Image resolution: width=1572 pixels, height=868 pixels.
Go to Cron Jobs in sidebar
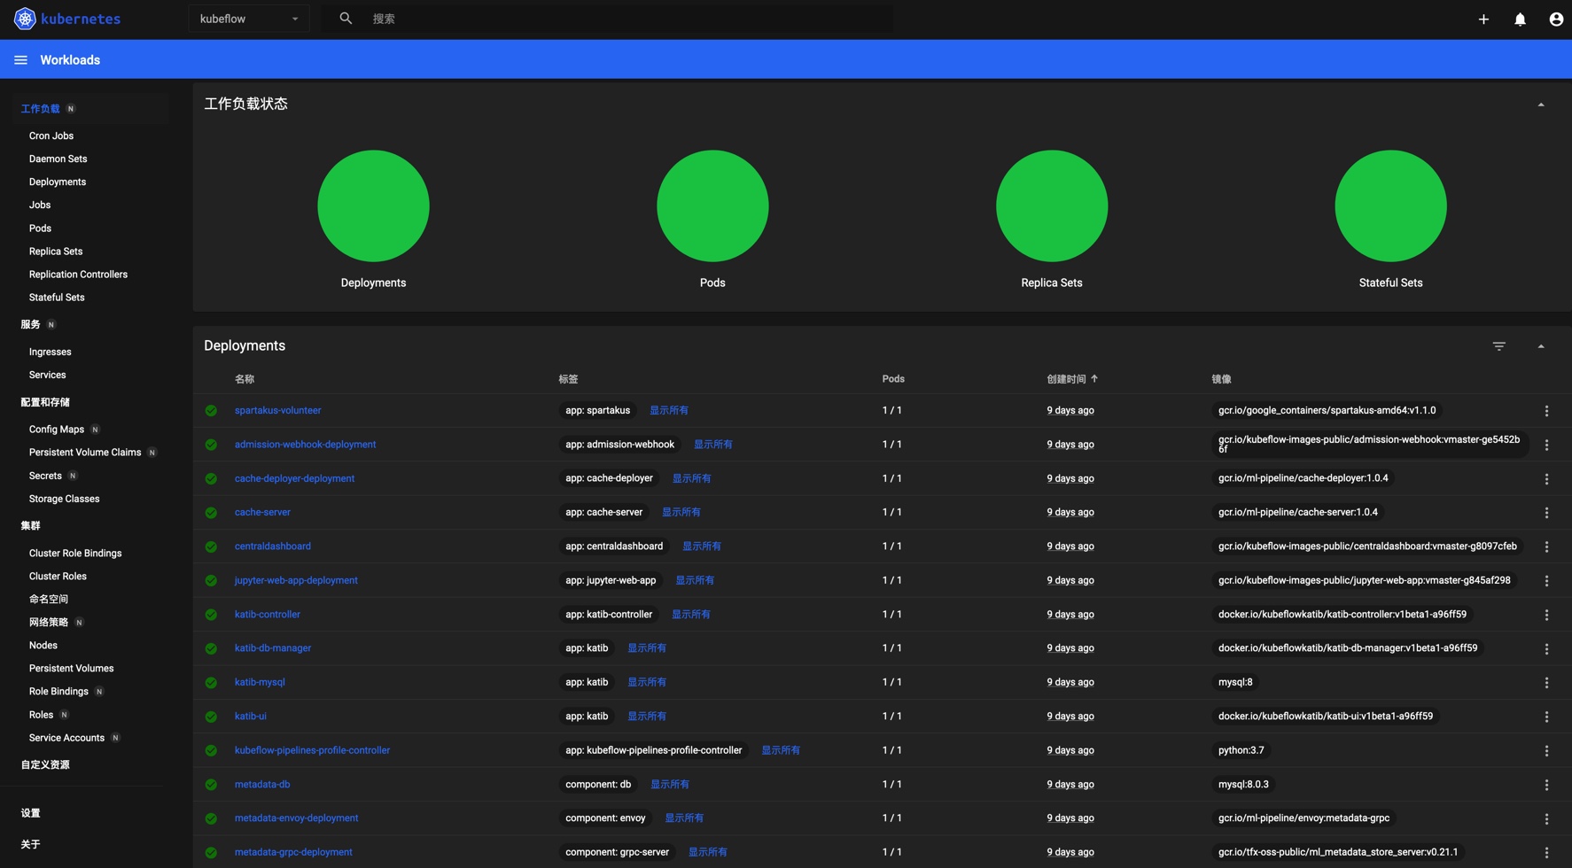[51, 136]
